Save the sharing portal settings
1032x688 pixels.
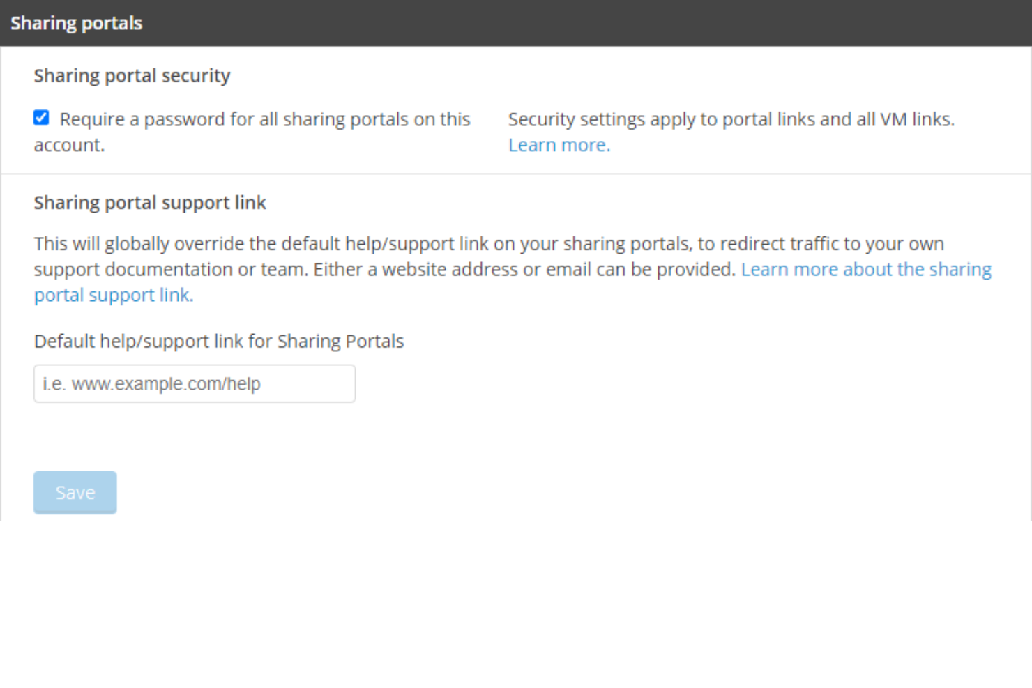point(75,492)
